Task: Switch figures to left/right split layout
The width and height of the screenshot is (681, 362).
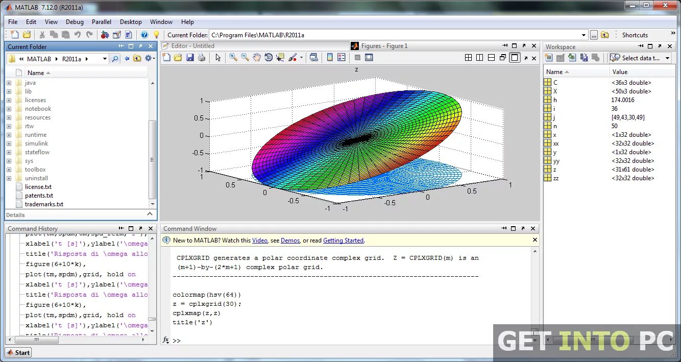Action: (480, 57)
